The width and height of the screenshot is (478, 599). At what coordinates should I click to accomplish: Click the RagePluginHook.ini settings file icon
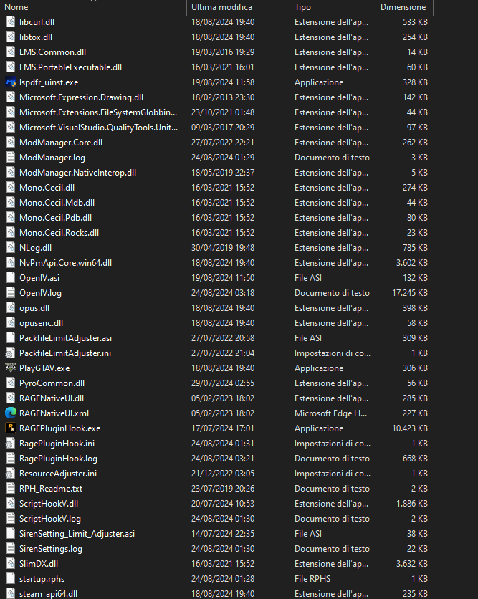pyautogui.click(x=11, y=443)
